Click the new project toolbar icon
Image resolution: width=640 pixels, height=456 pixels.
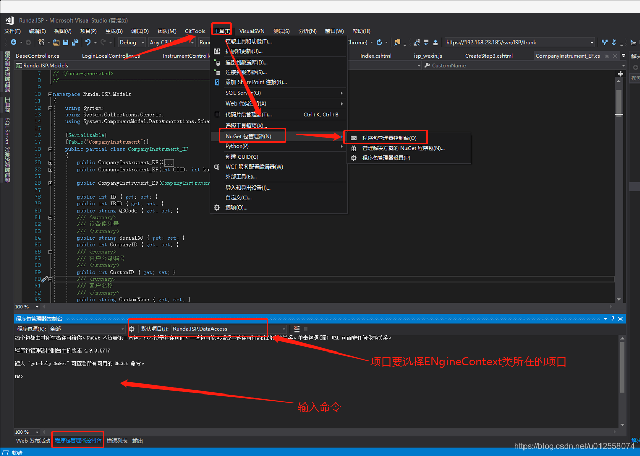[x=41, y=42]
